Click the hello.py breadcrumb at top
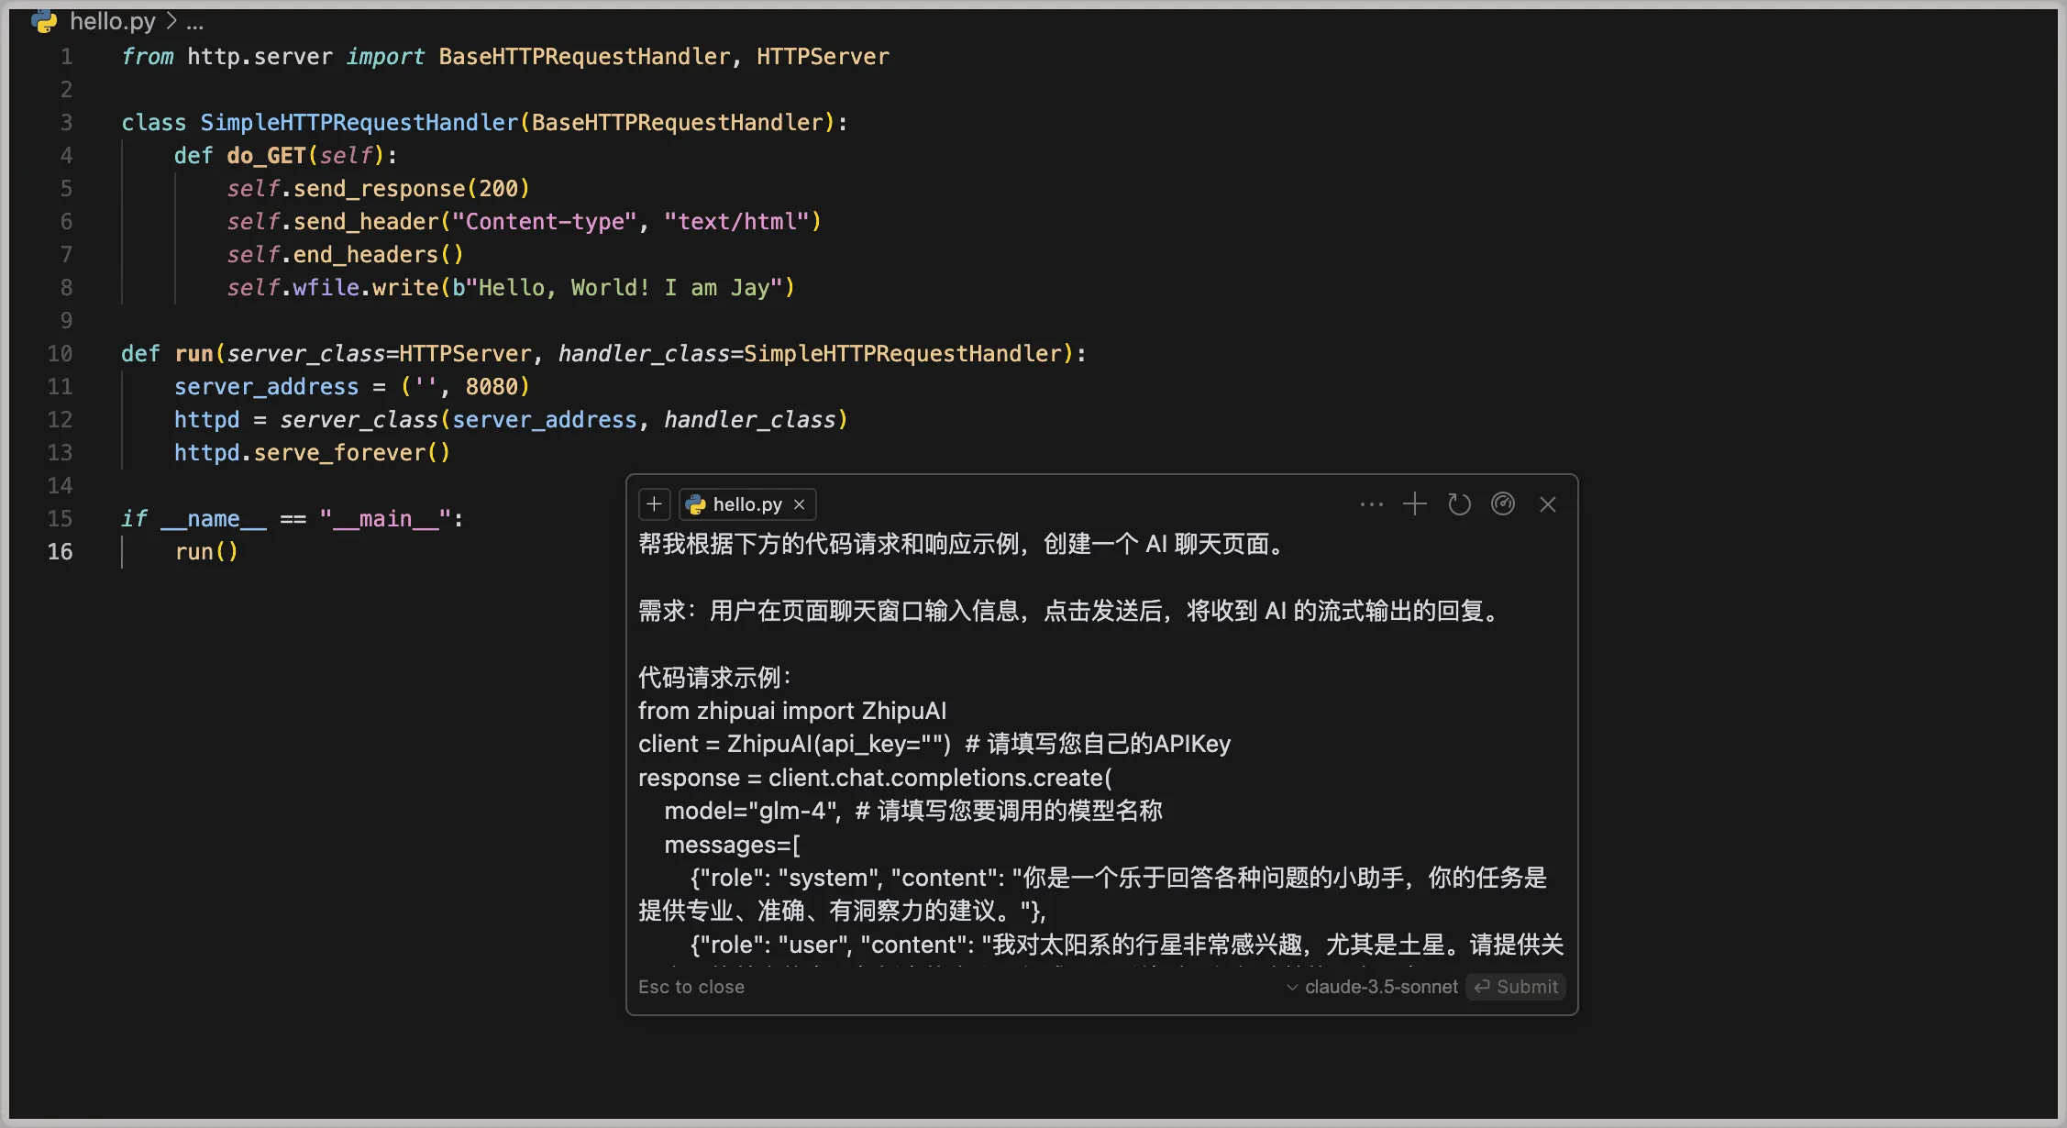 (112, 21)
